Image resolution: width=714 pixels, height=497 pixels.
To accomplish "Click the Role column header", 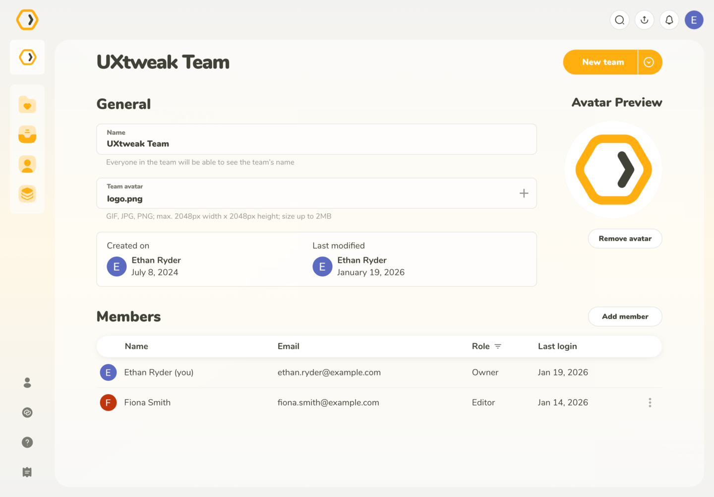I will [481, 346].
